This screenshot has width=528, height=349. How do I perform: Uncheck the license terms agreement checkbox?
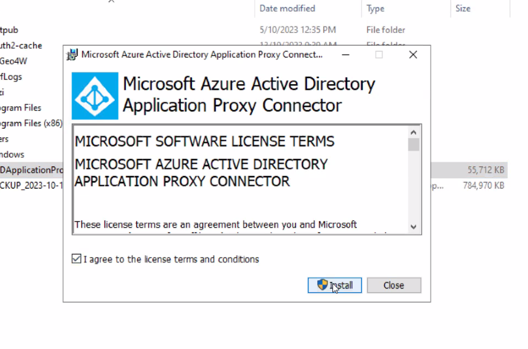click(76, 259)
